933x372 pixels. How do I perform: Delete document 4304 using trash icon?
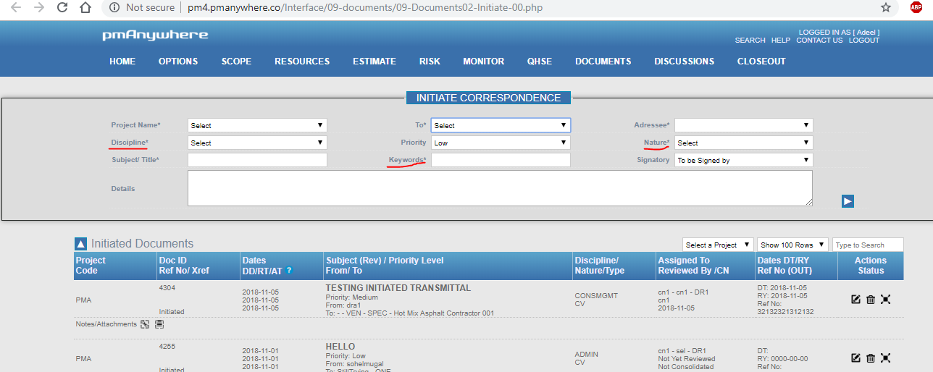click(871, 299)
